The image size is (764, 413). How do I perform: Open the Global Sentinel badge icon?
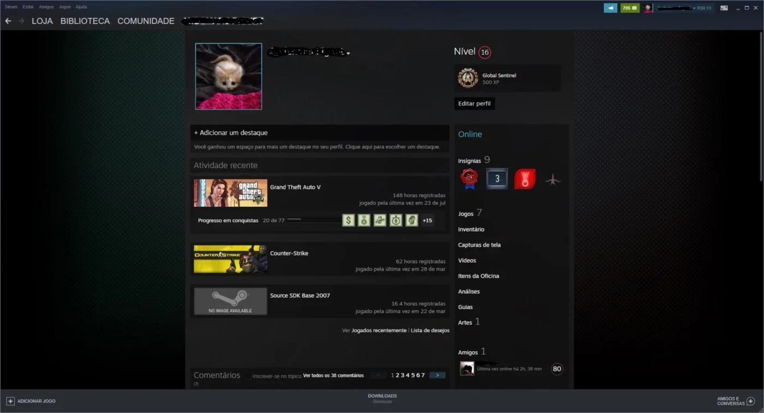pyautogui.click(x=468, y=78)
